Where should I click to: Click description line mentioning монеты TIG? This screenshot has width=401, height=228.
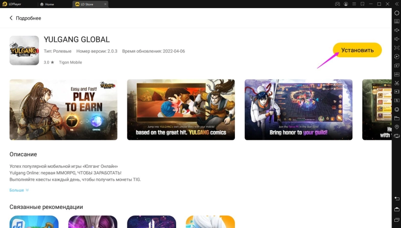point(75,179)
